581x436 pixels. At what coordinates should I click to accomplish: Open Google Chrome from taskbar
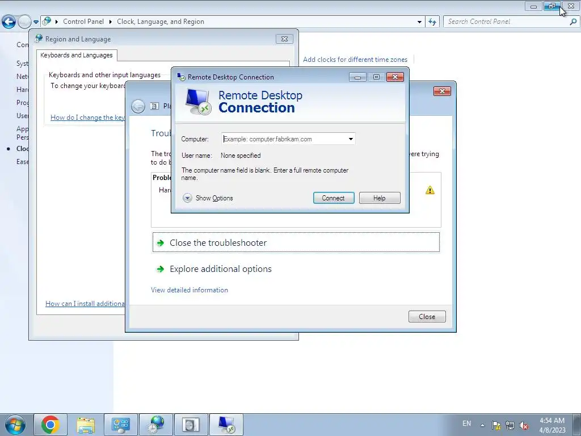(x=50, y=425)
